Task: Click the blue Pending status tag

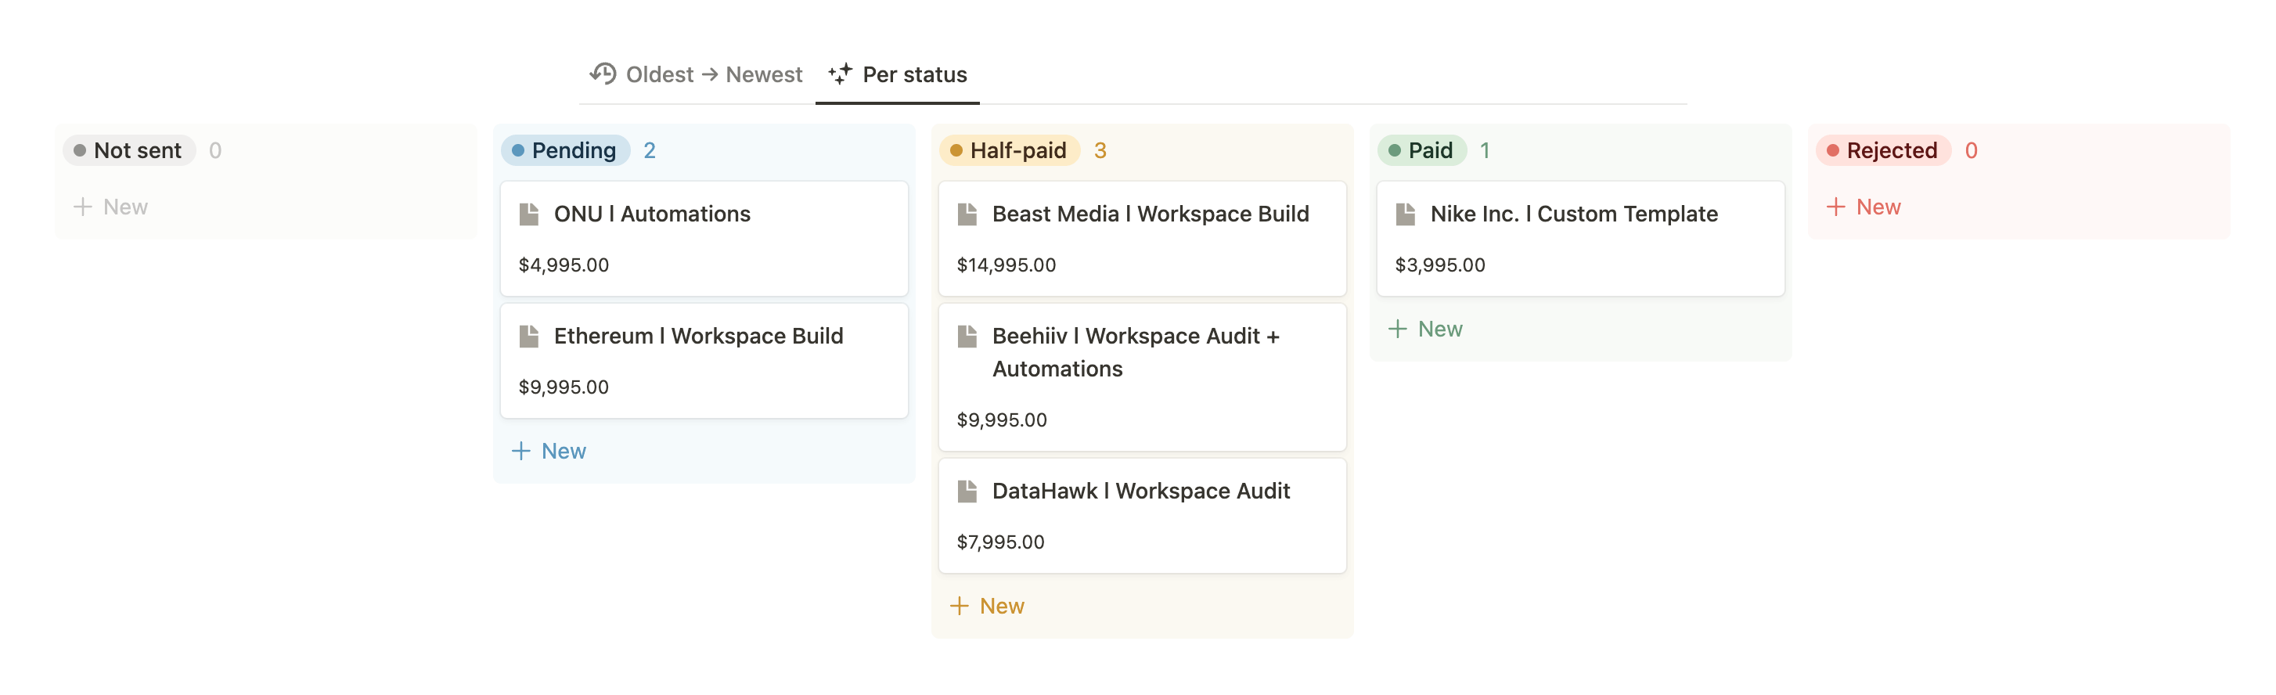Action: point(565,150)
